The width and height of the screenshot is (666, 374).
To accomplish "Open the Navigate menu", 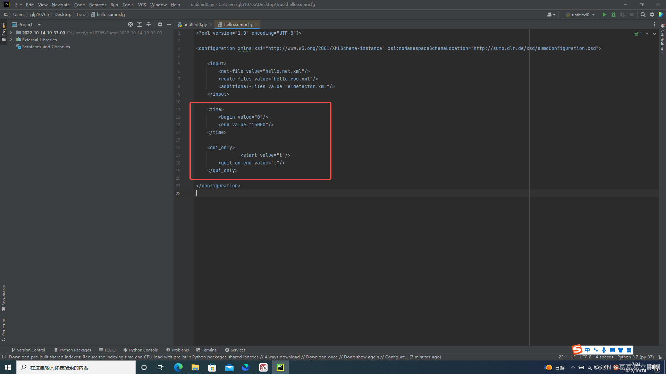I will 61,5.
